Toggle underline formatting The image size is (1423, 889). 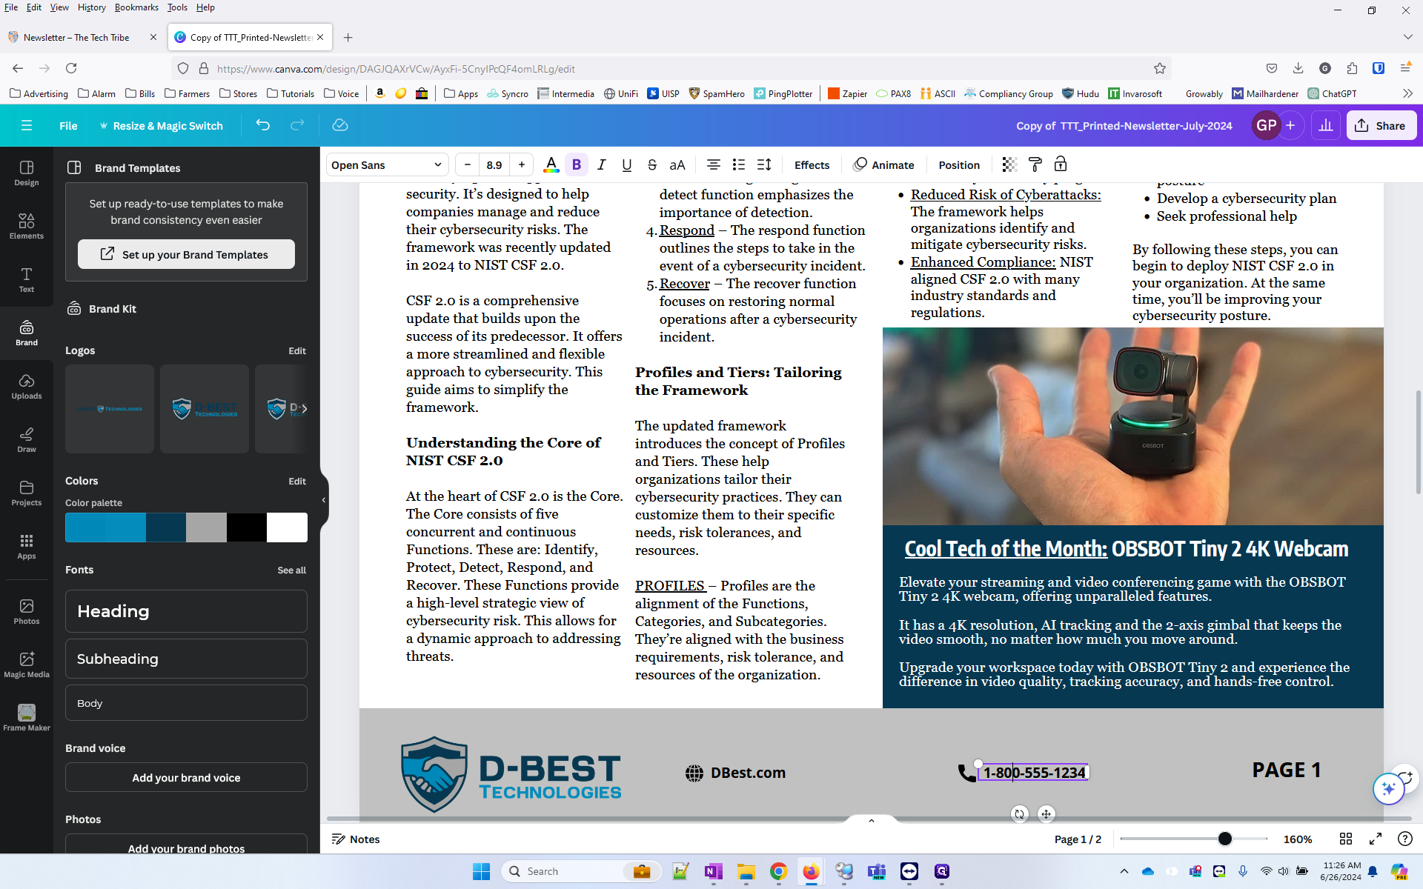[x=627, y=164]
